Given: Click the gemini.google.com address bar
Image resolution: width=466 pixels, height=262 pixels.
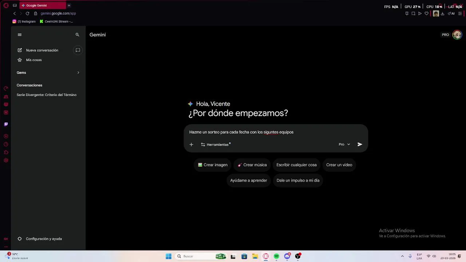Looking at the screenshot, I should (x=58, y=13).
